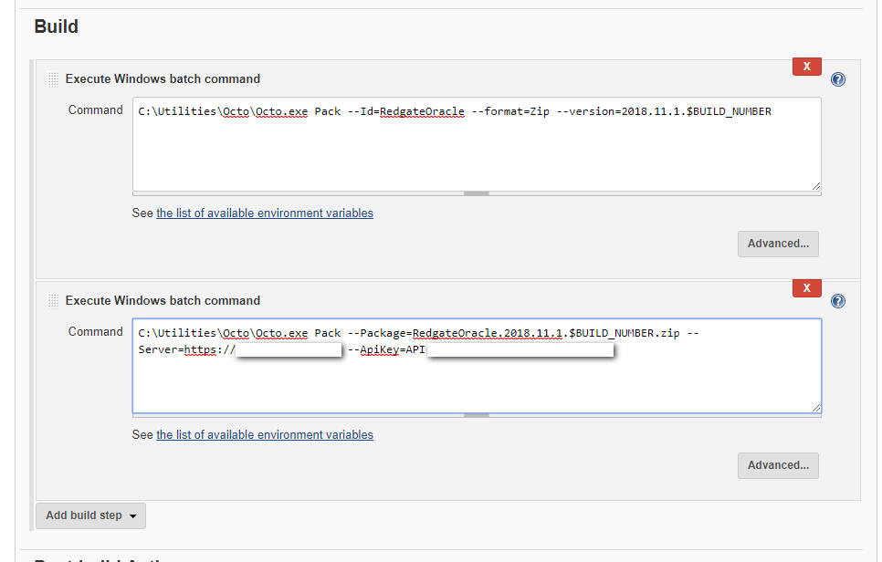Focus the Command field containing --format=Zip
This screenshot has width=882, height=562.
coord(476,146)
